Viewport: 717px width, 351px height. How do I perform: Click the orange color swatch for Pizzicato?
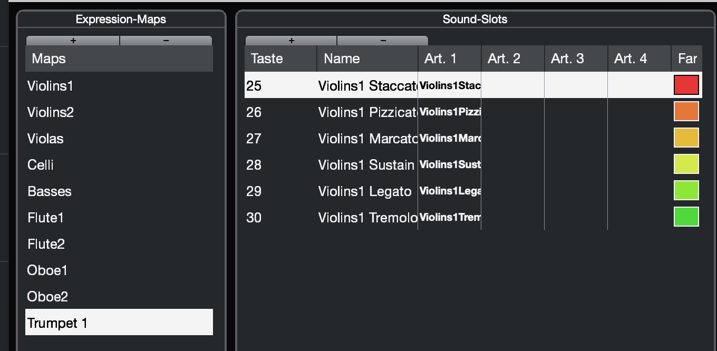click(686, 111)
